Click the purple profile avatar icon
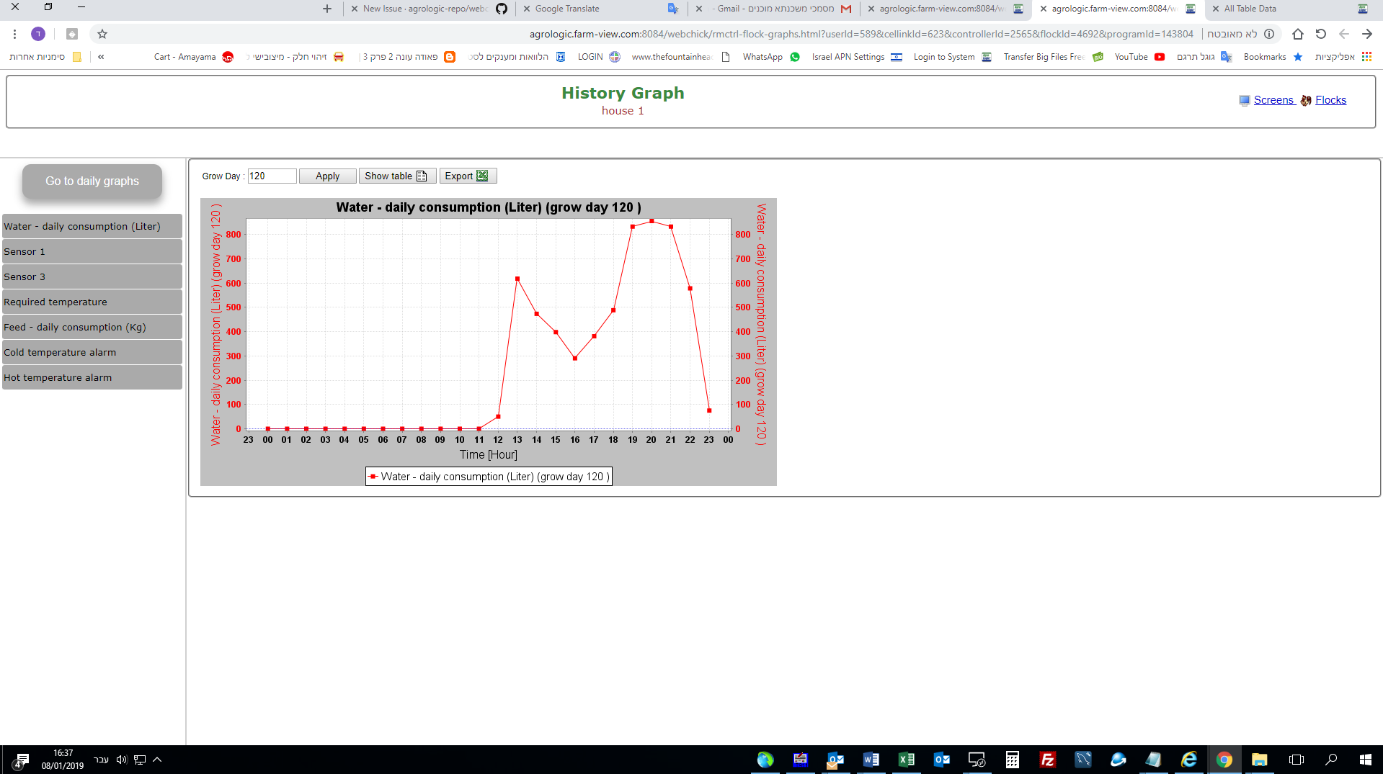The image size is (1383, 774). [x=38, y=34]
